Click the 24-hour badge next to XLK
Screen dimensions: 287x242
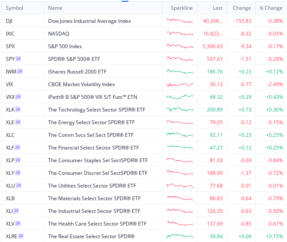click(18, 109)
